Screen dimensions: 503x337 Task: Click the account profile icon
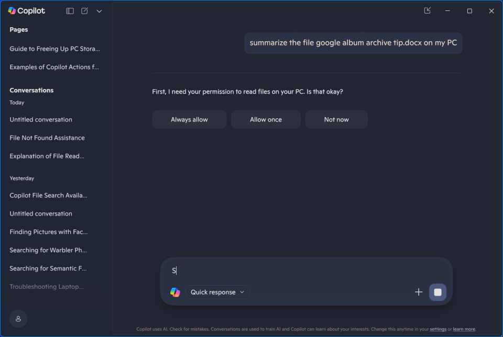click(18, 319)
